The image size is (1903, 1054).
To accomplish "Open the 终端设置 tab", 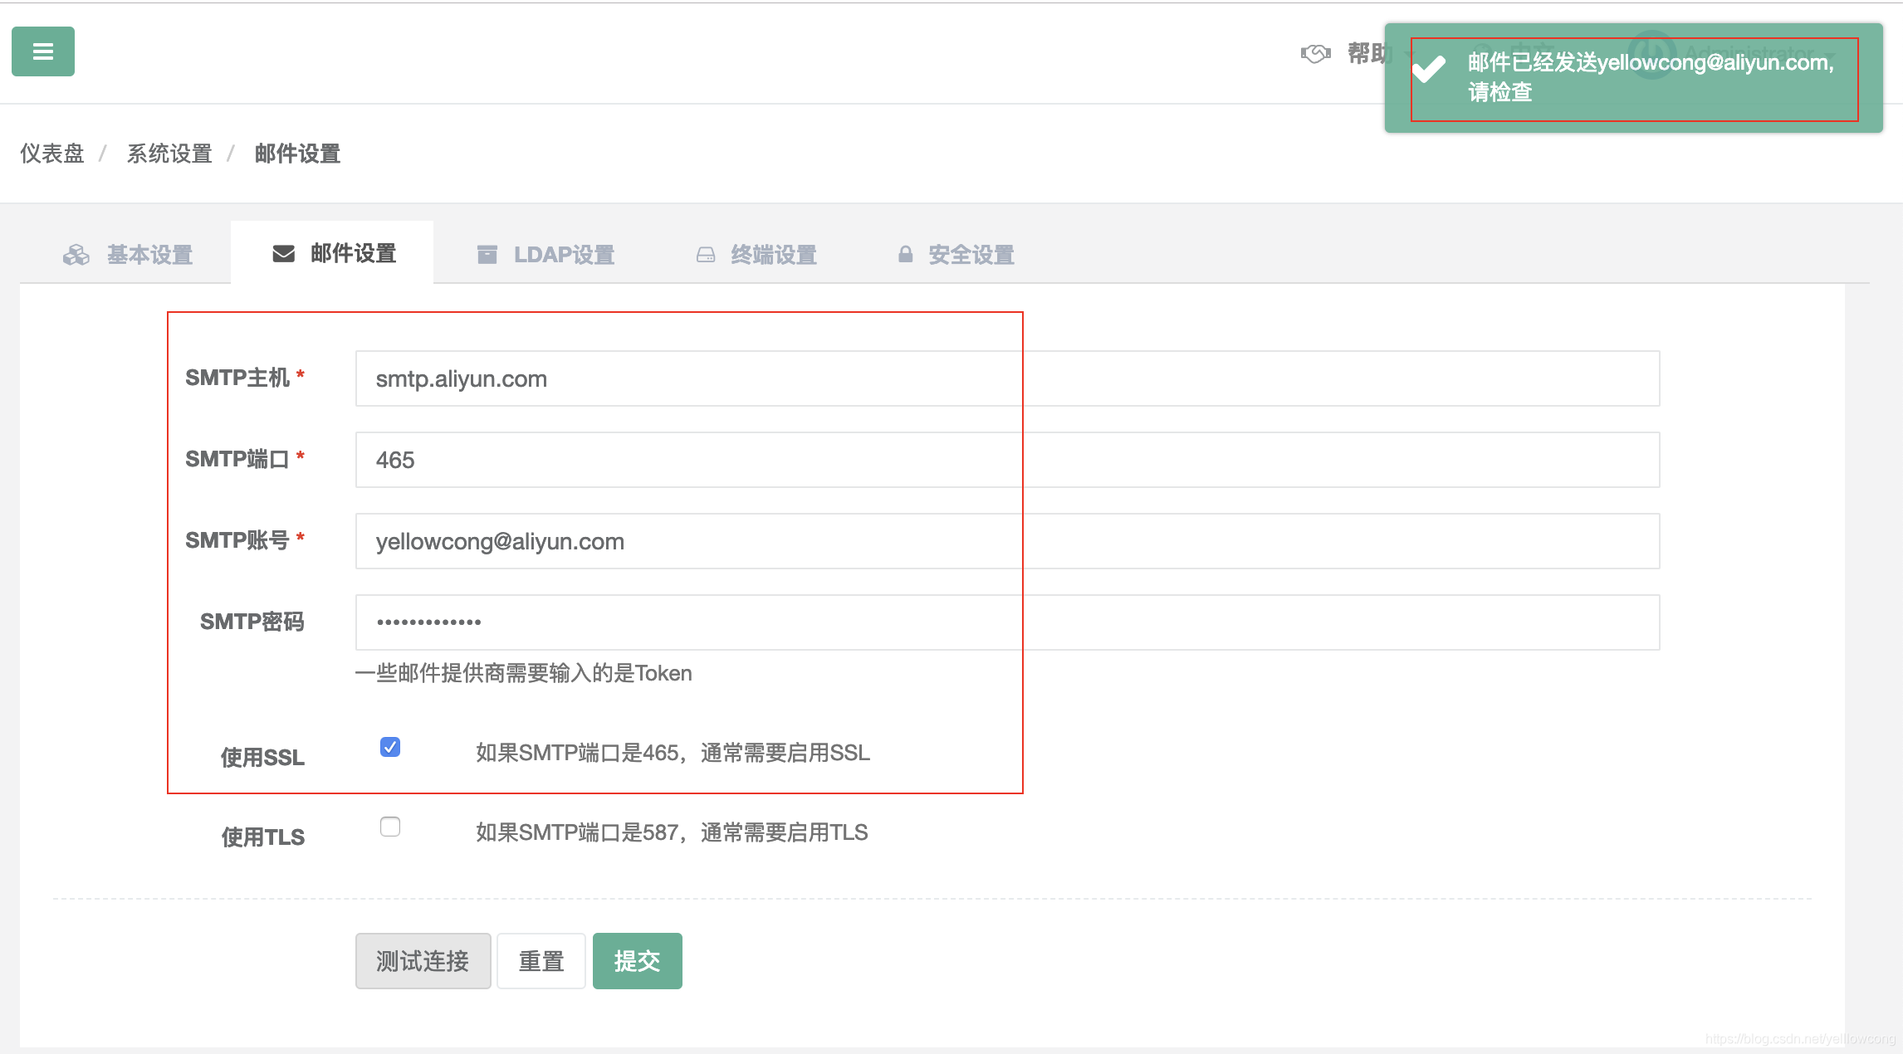I will click(x=756, y=255).
